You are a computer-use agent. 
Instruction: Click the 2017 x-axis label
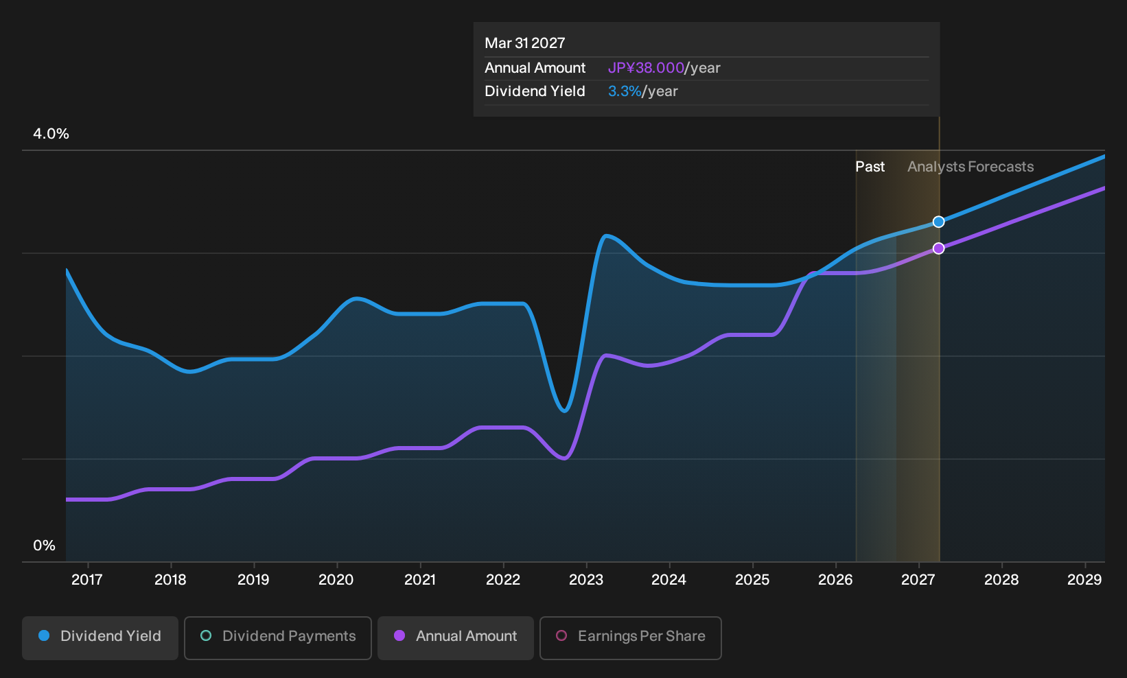(87, 580)
